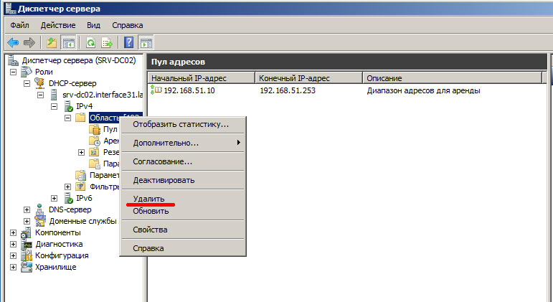Choose Справка in the context menu
The width and height of the screenshot is (553, 302).
point(183,248)
